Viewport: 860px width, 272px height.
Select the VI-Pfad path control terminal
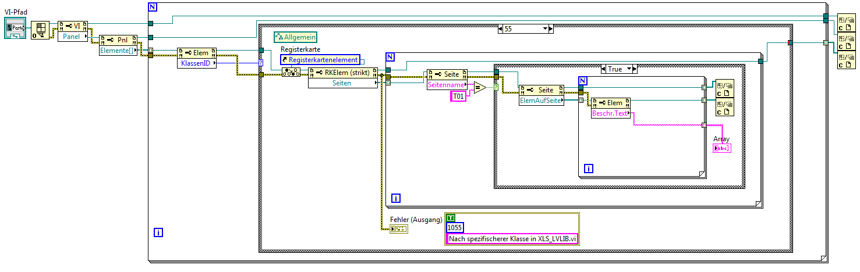click(15, 28)
